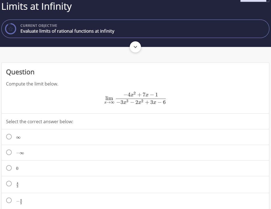This screenshot has width=271, height=209.
Task: Select the 4/3 answer option
Action: click(x=9, y=184)
